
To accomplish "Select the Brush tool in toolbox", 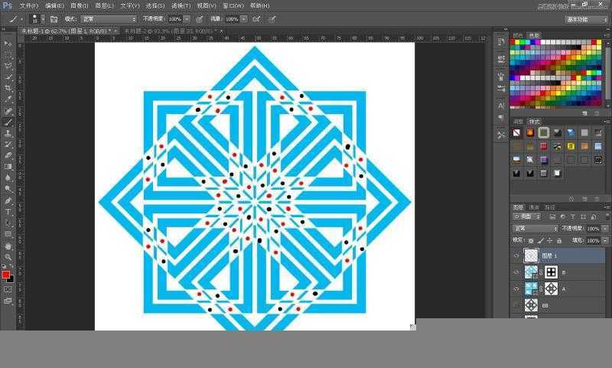I will coord(8,122).
